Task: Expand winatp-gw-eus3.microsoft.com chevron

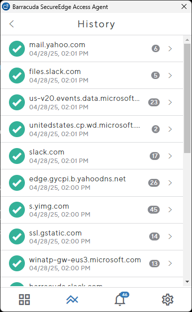Action: coord(170,263)
